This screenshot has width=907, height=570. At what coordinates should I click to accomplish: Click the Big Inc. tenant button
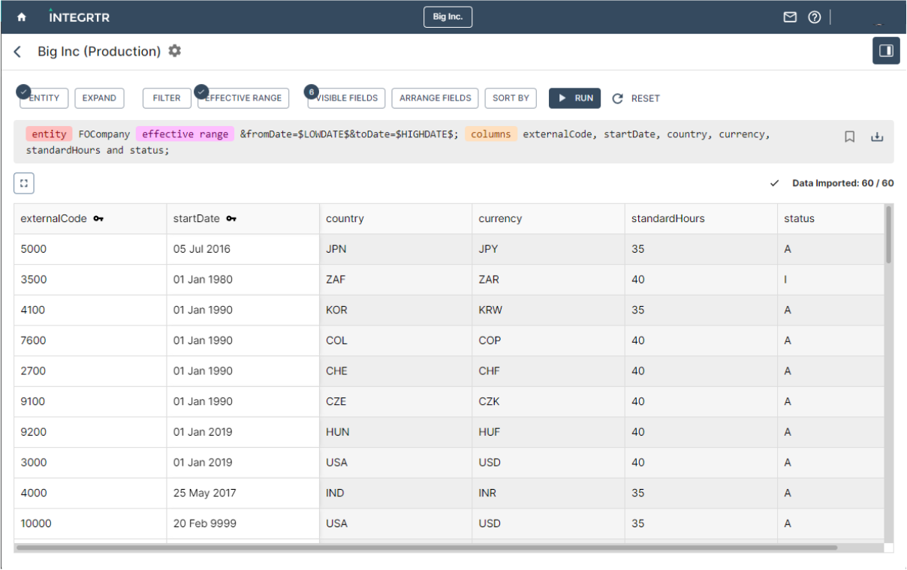click(x=447, y=17)
